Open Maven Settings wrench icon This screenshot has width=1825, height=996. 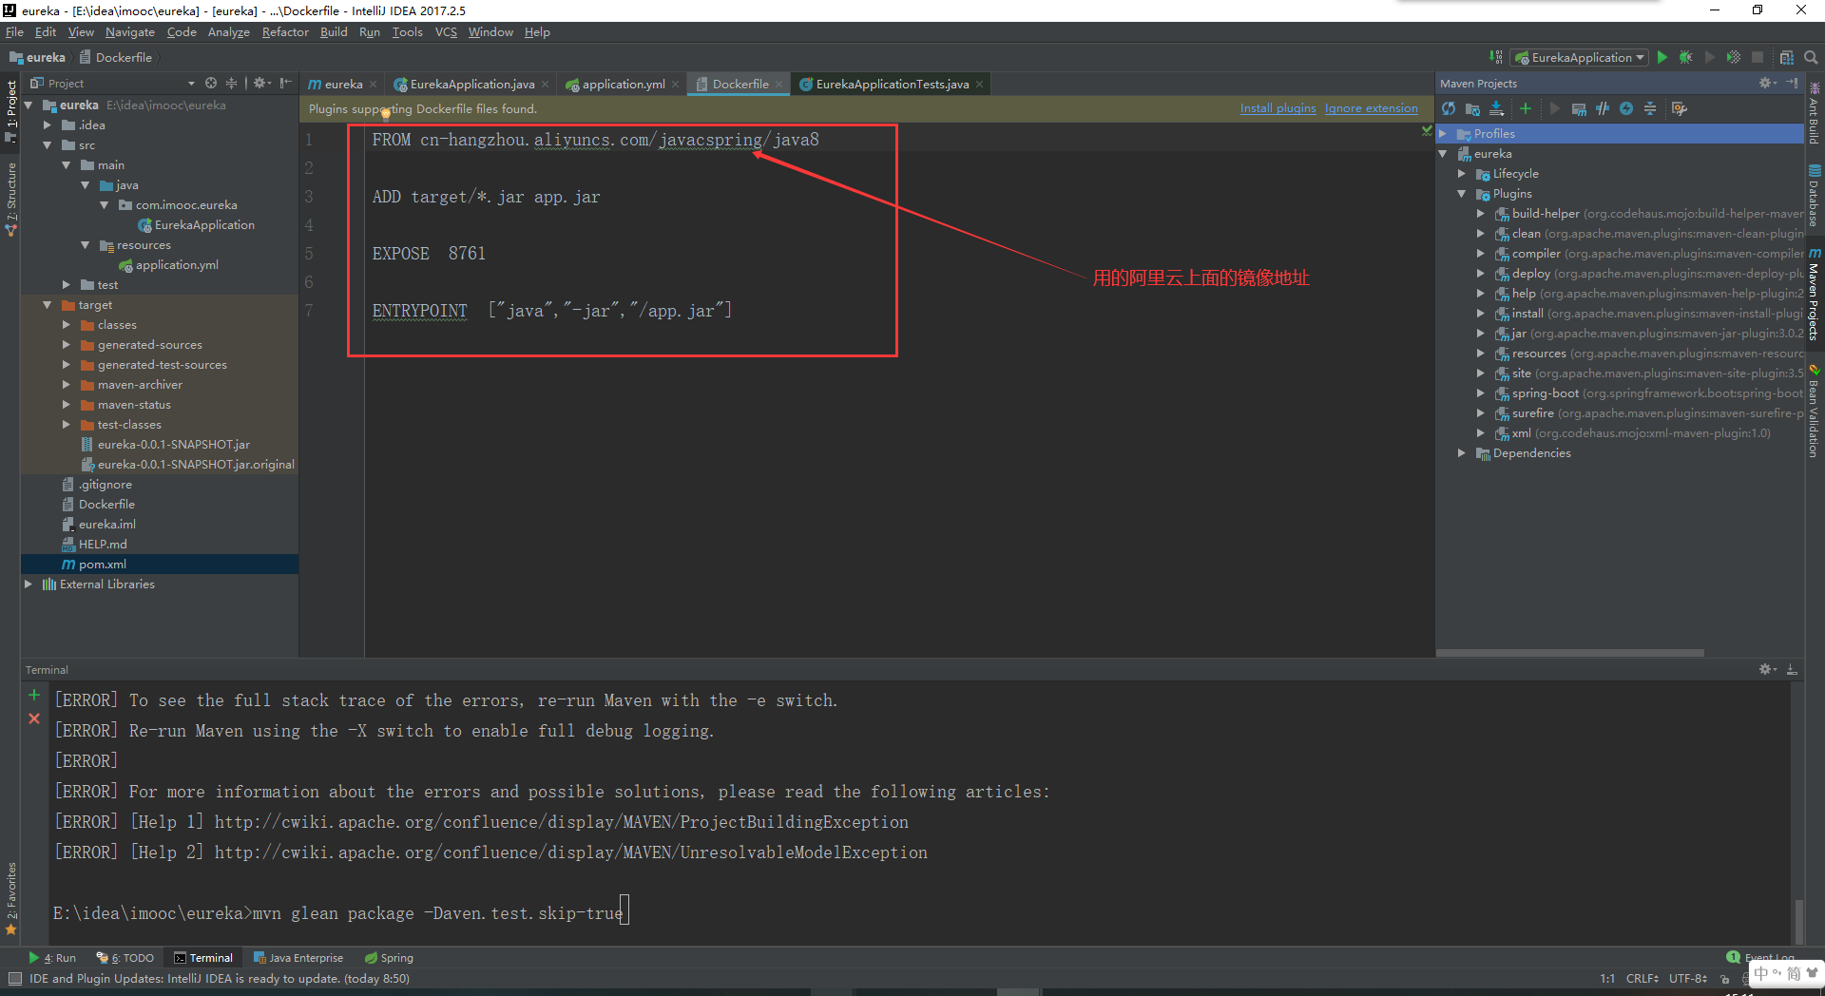coord(1680,108)
